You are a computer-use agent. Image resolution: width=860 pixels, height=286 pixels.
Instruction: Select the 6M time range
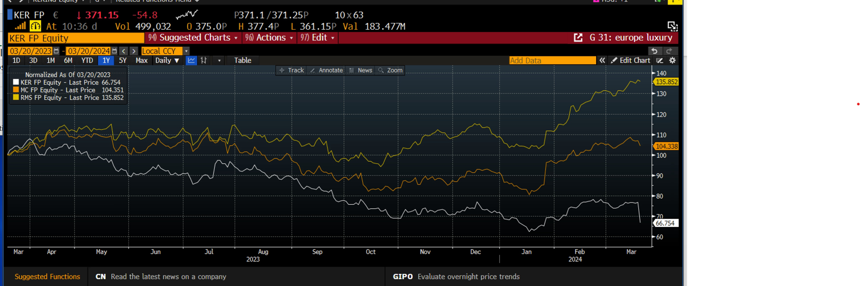(68, 61)
